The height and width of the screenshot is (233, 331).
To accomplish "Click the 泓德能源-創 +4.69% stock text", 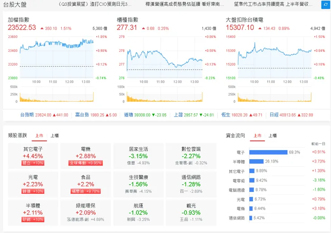I will click(86, 220).
